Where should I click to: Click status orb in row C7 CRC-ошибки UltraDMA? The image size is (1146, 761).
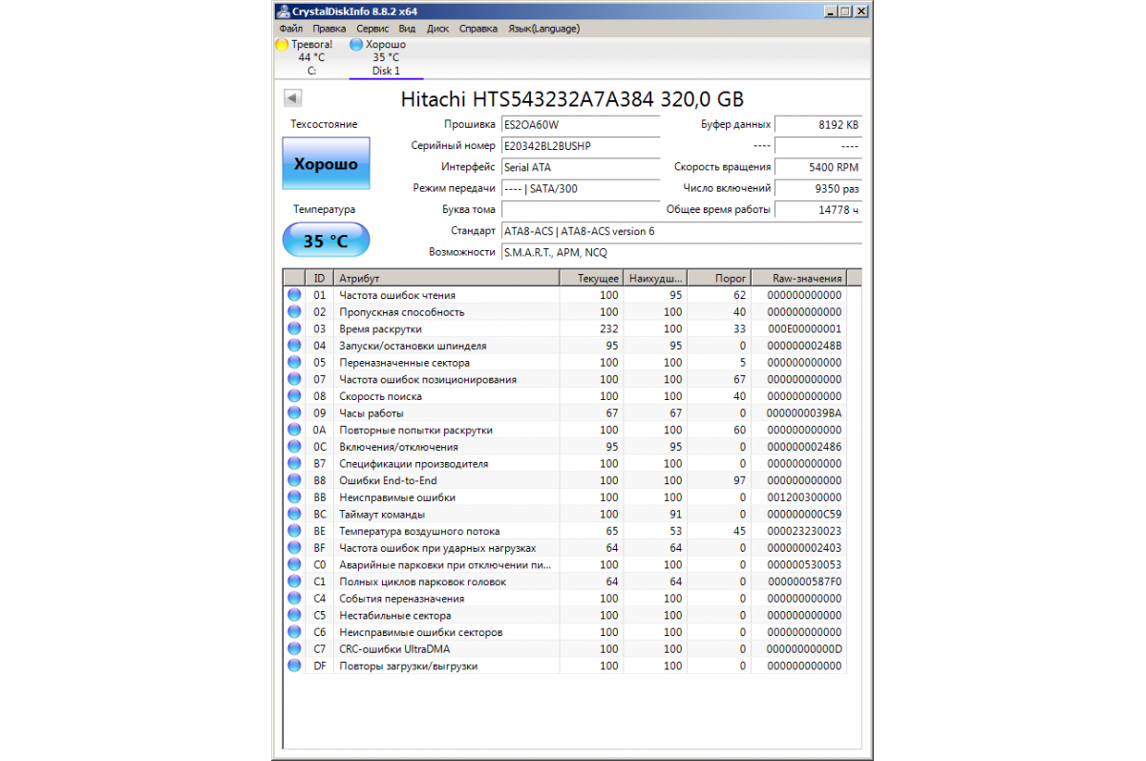[294, 649]
